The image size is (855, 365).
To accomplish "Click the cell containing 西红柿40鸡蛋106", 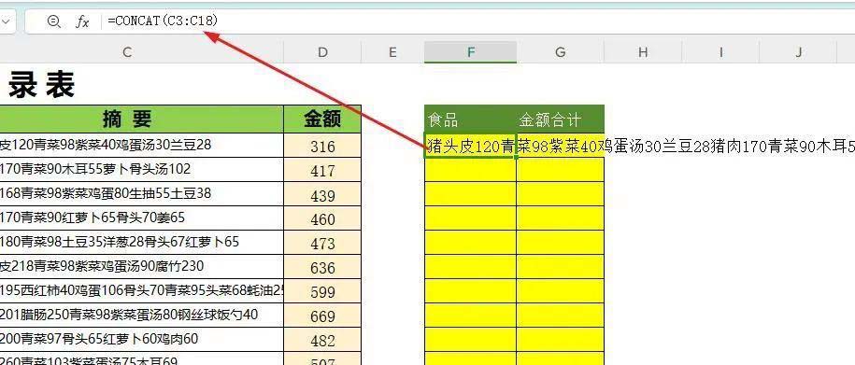I will pos(141,290).
